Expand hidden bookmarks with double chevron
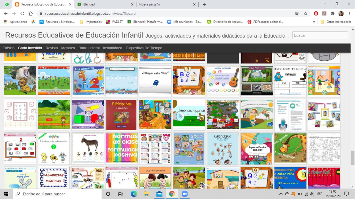 [314, 22]
